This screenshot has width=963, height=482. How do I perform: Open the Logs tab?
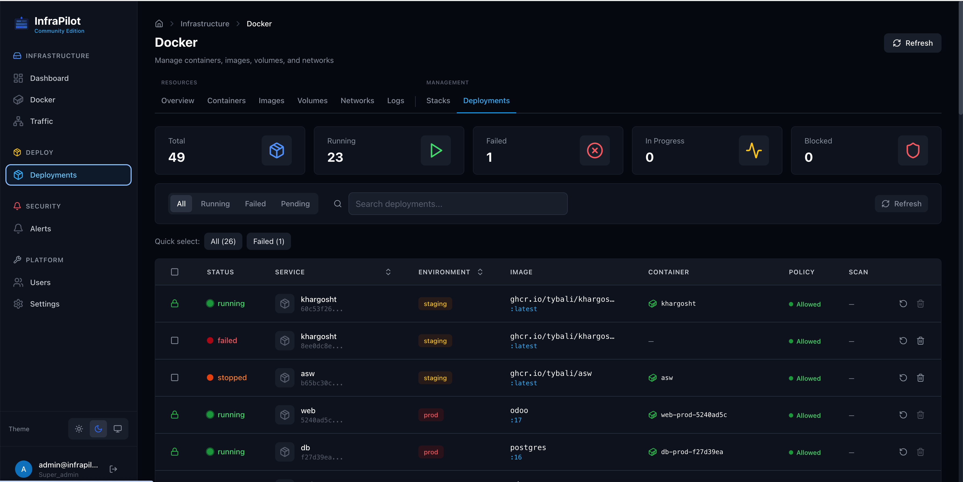tap(396, 100)
